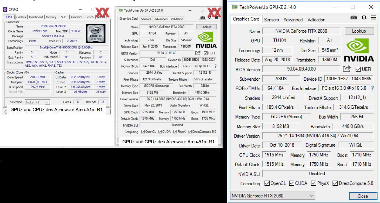Switch to Validation tab in GPU-Z 2.21.0
This screenshot has width=380, height=203.
tap(177, 19)
